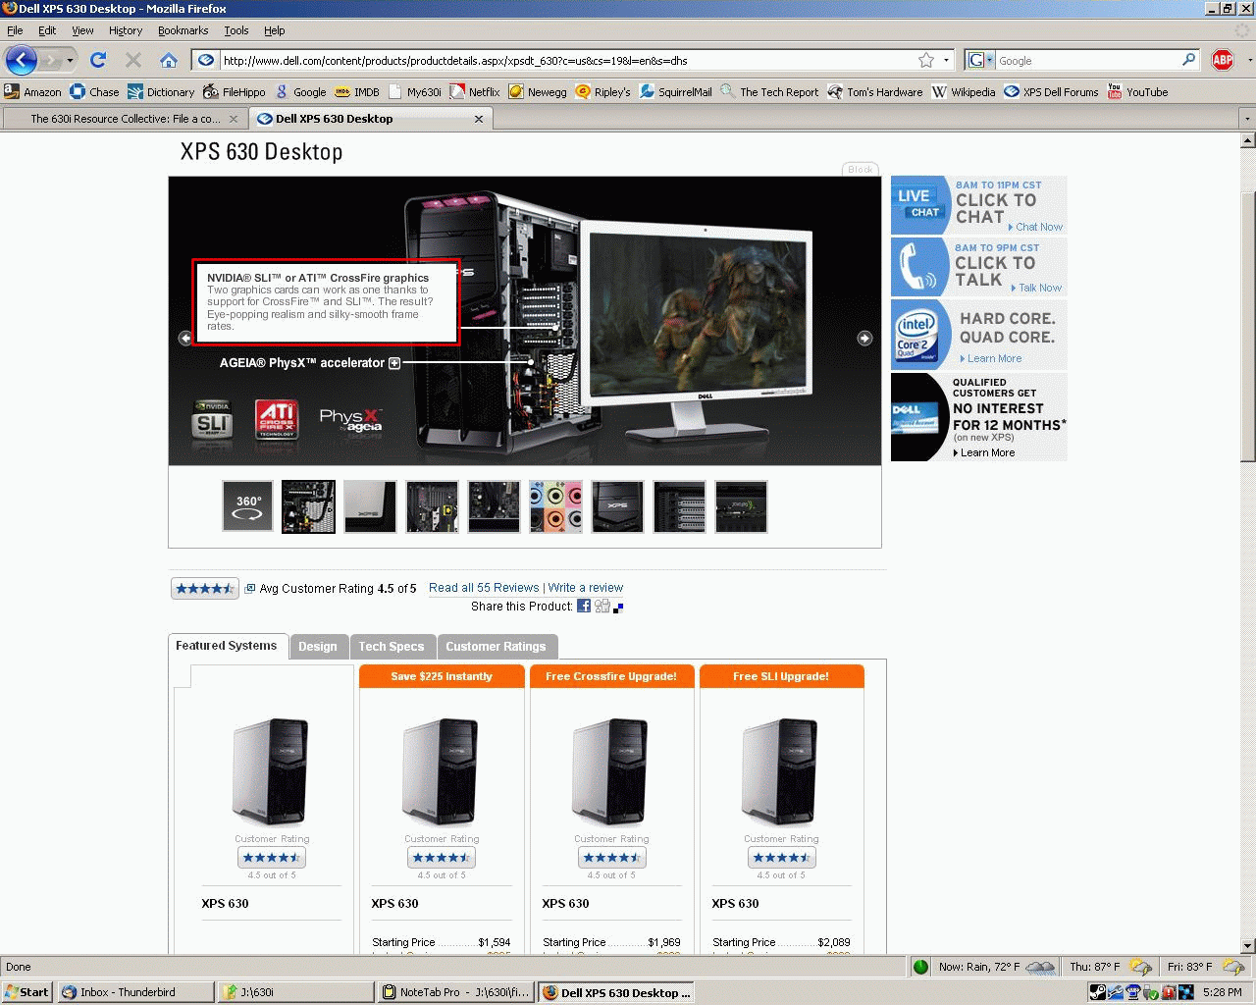Share product via the del.icio.us icon
This screenshot has width=1256, height=1005.
618,608
